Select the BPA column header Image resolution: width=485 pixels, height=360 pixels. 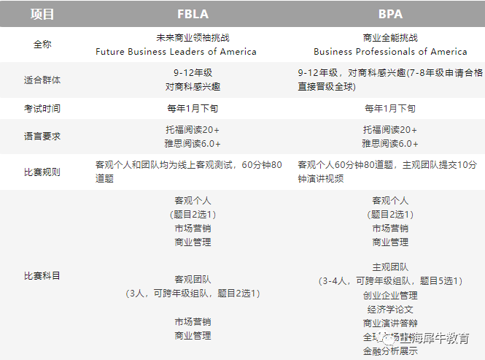click(390, 15)
